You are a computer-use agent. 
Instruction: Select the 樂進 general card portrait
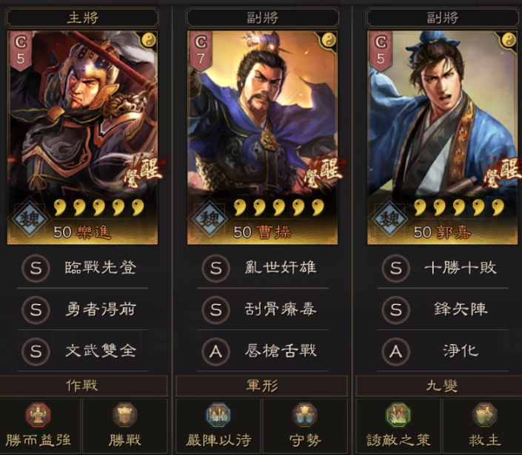point(83,138)
